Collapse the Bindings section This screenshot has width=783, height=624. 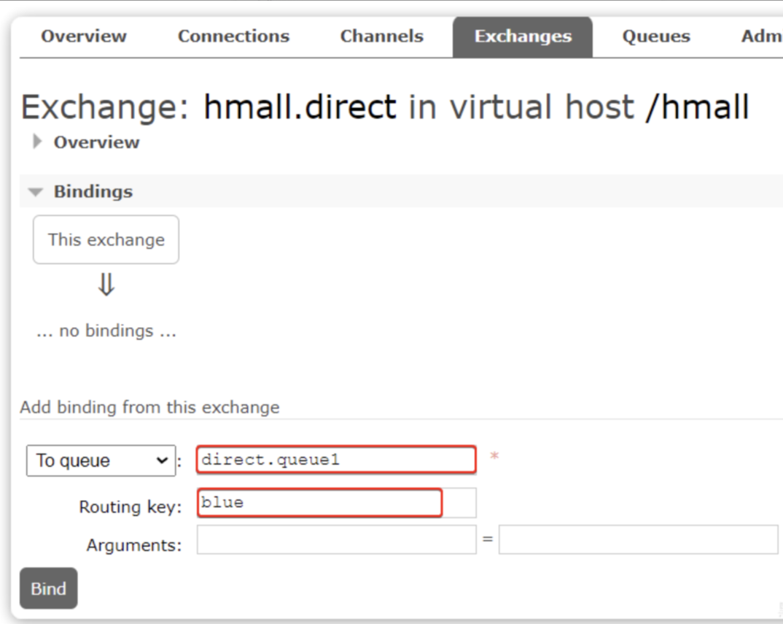[82, 191]
